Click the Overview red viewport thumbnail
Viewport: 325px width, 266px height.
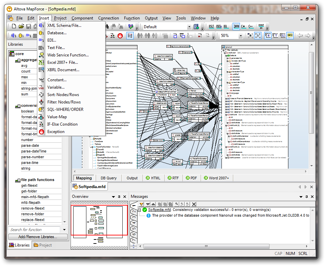point(99,220)
